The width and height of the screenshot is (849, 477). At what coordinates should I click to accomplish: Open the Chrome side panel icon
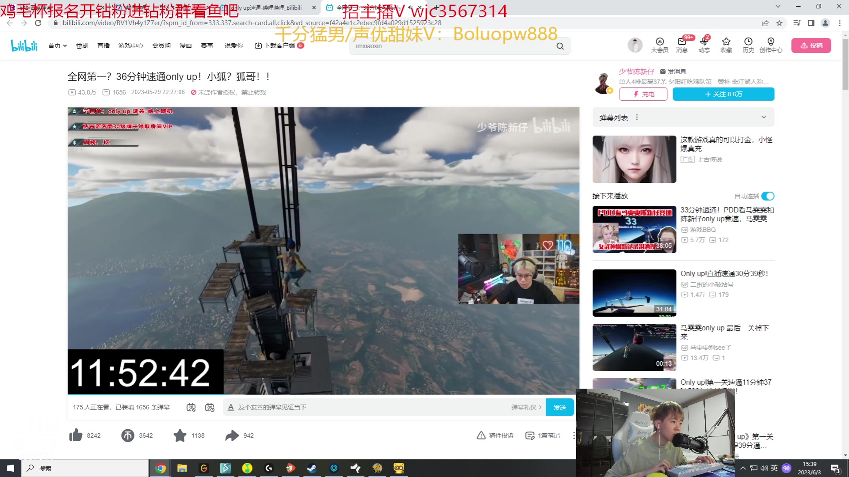[811, 23]
